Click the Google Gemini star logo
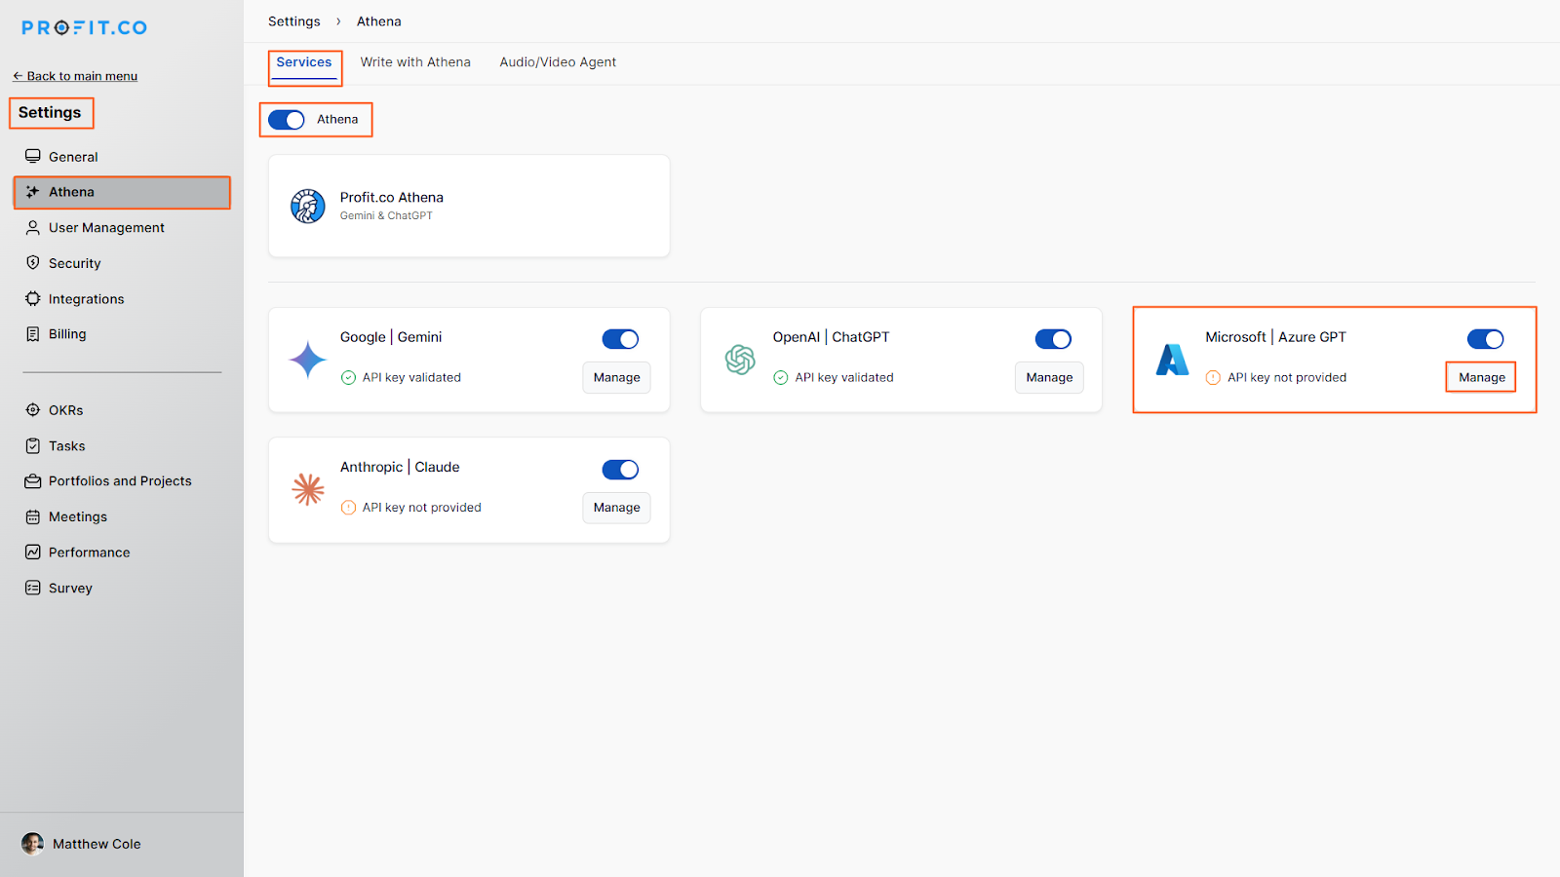This screenshot has width=1560, height=877. pyautogui.click(x=307, y=360)
